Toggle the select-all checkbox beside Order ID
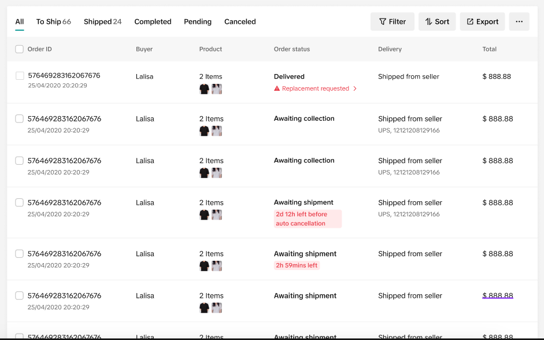The height and width of the screenshot is (340, 544). point(20,49)
